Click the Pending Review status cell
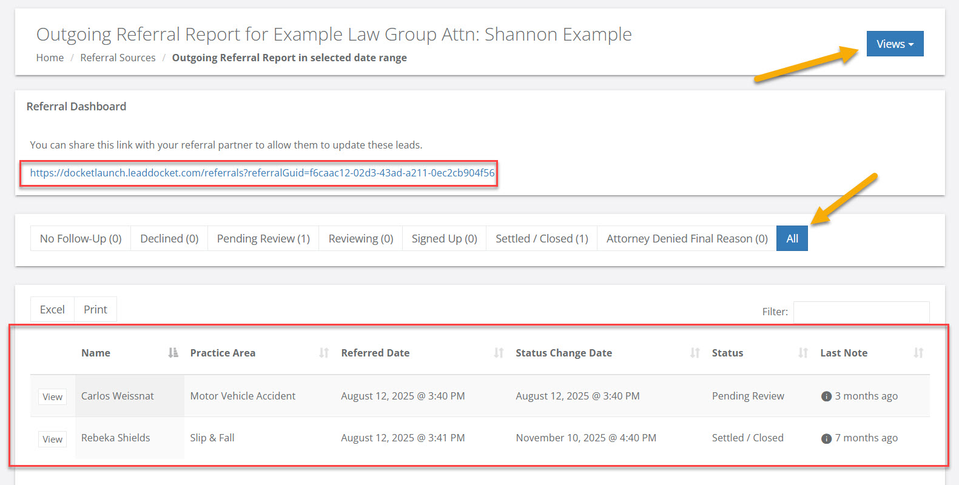 (x=760, y=396)
